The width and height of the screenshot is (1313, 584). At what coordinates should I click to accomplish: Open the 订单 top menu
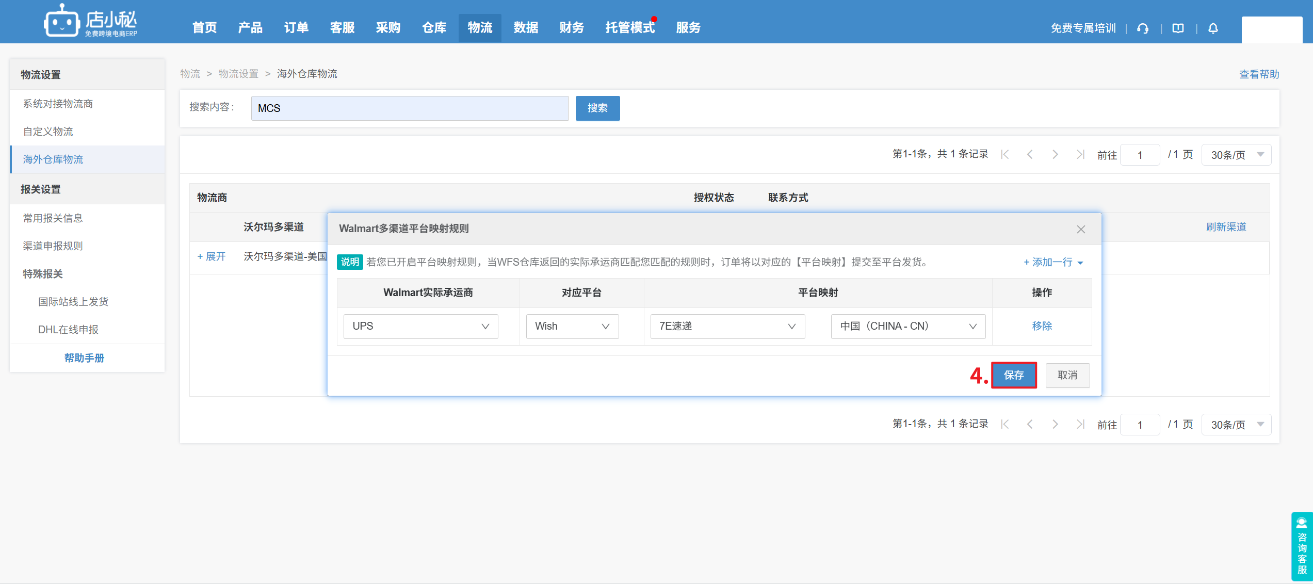296,27
